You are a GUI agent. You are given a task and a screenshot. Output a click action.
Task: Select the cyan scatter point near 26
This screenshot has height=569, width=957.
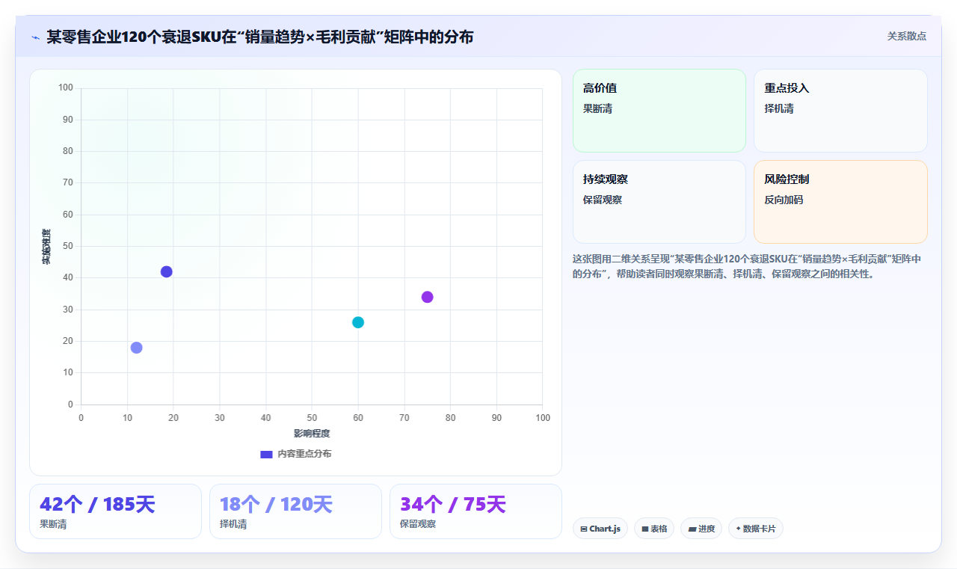pyautogui.click(x=358, y=322)
